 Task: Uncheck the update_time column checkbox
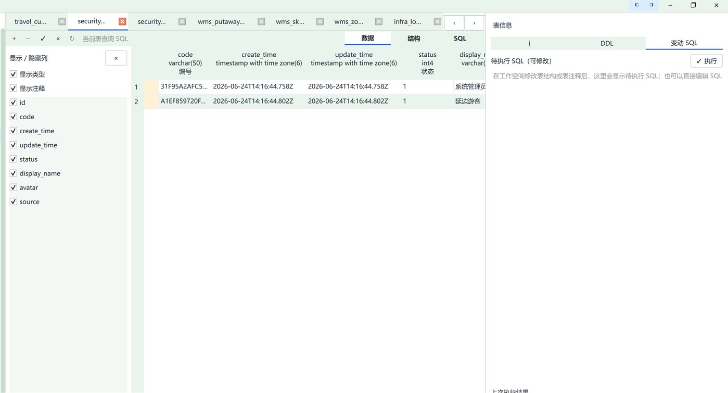(x=14, y=145)
